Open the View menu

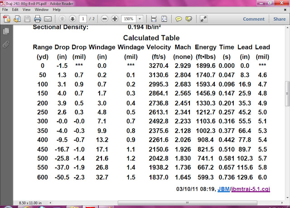click(x=26, y=9)
